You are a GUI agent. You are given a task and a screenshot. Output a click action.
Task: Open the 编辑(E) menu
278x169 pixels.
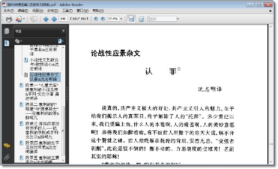coord(23,11)
